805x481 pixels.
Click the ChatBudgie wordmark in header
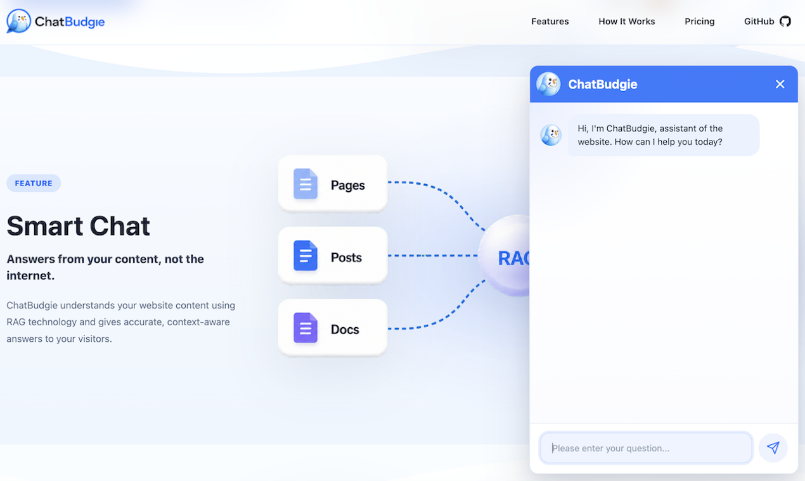(x=70, y=22)
